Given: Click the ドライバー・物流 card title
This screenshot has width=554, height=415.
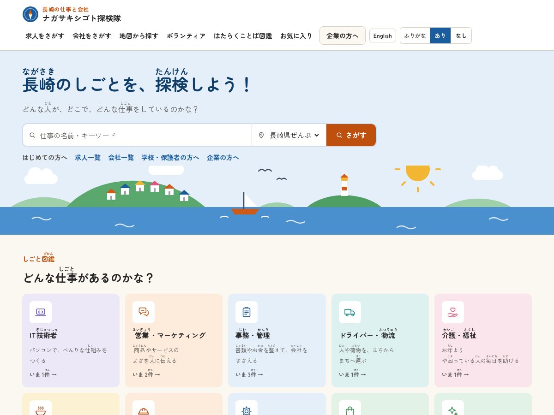Looking at the screenshot, I should (x=367, y=335).
